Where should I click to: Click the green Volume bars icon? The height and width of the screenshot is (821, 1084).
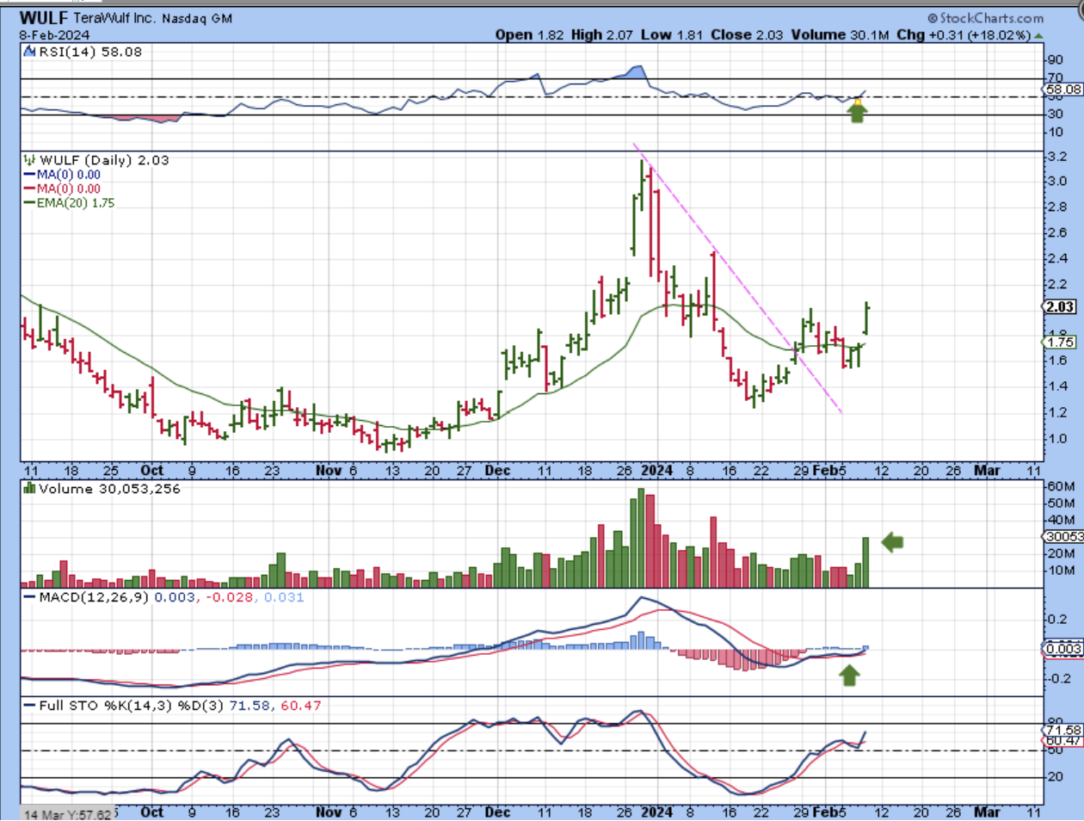(29, 489)
